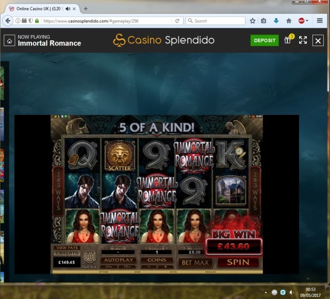Click the blue C tray icon in taskbar
The height and width of the screenshot is (299, 330).
283,292
